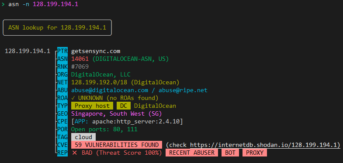The image size is (343, 163).
Task: Click the PROXY reputation badge
Action: pyautogui.click(x=255, y=153)
